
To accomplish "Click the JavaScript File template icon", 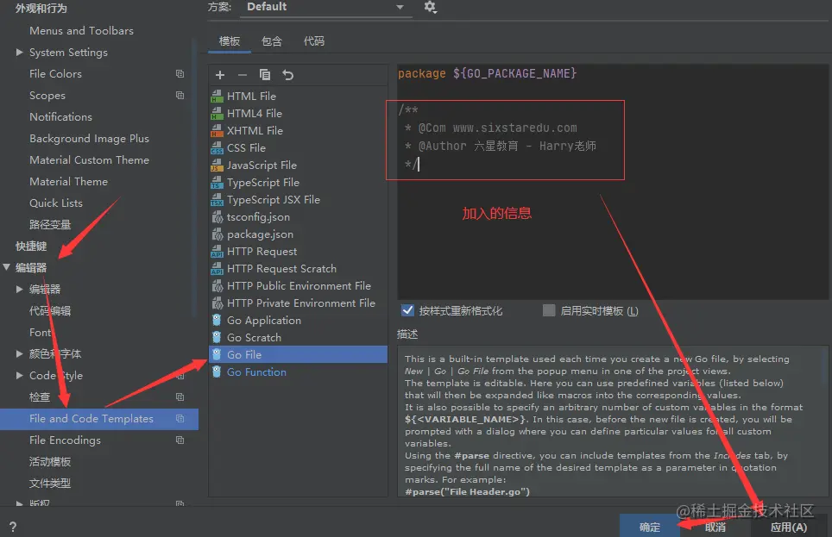I will tap(217, 165).
